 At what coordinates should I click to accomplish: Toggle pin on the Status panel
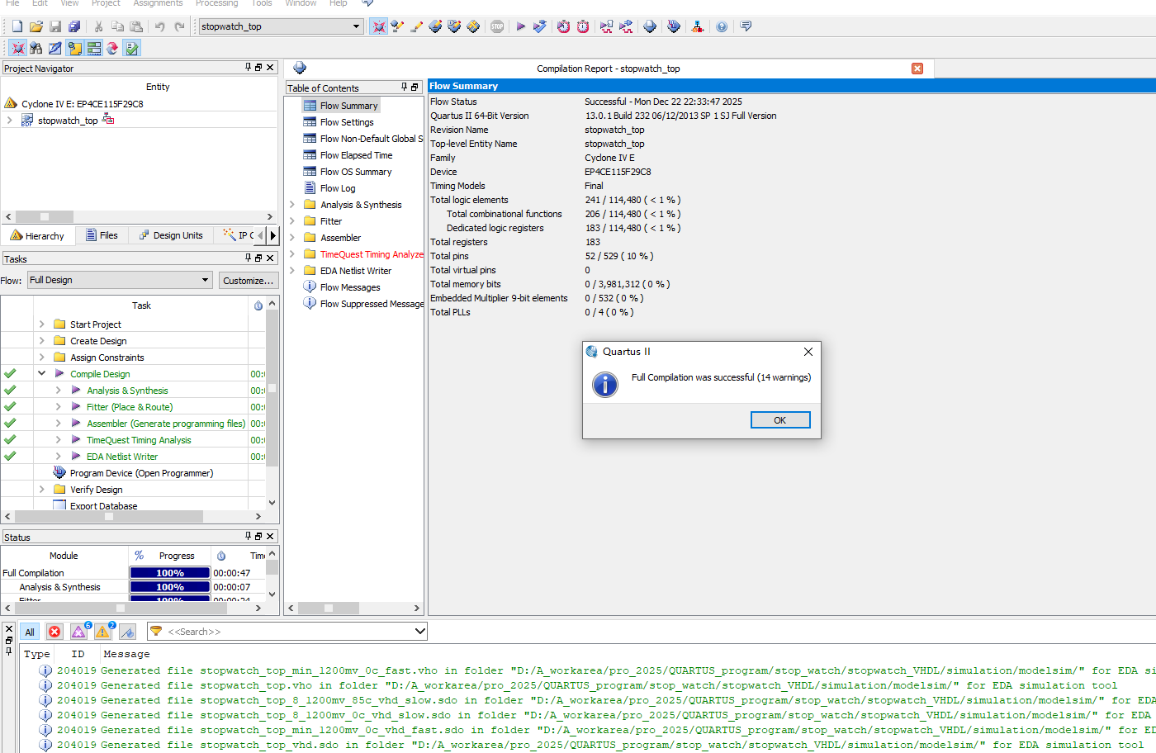click(x=248, y=537)
